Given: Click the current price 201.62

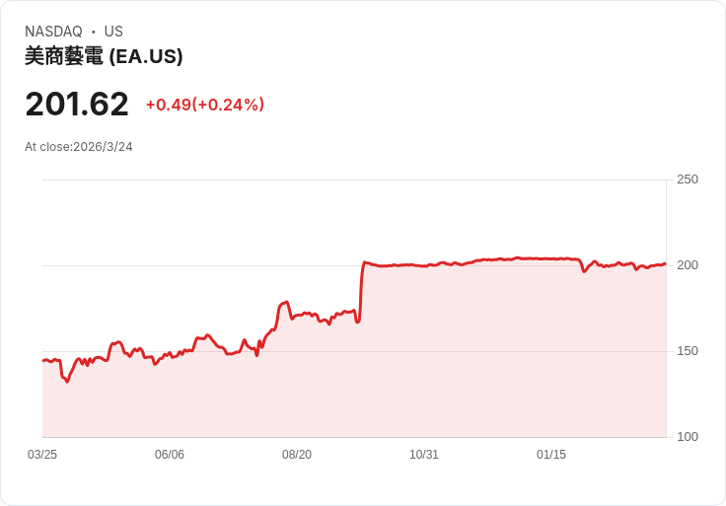Looking at the screenshot, I should (77, 105).
